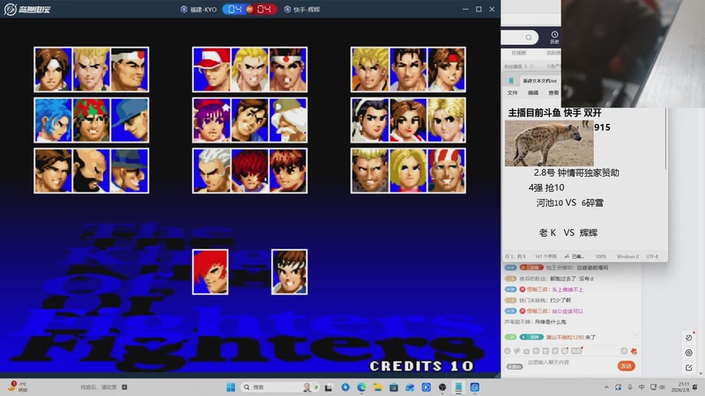Open the 查看 menu in Notepad

pyautogui.click(x=553, y=93)
